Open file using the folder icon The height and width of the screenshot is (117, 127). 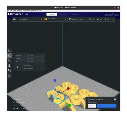click(14, 19)
